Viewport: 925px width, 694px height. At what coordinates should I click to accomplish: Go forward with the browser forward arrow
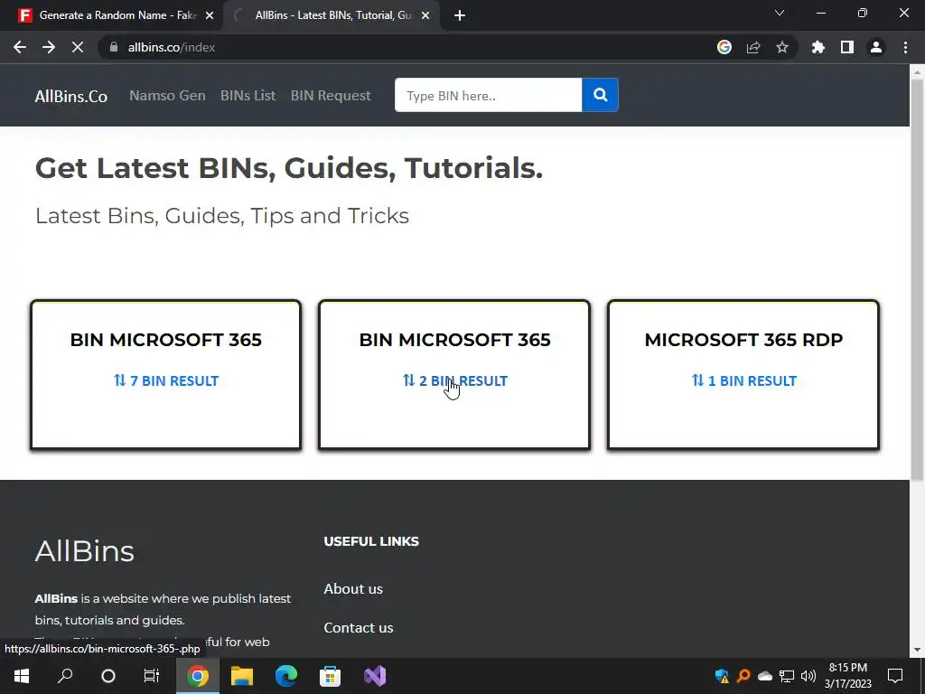point(49,47)
